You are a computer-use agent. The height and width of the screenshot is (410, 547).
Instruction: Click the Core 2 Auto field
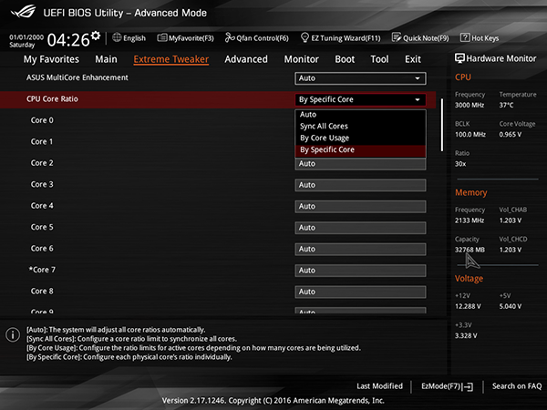point(360,164)
